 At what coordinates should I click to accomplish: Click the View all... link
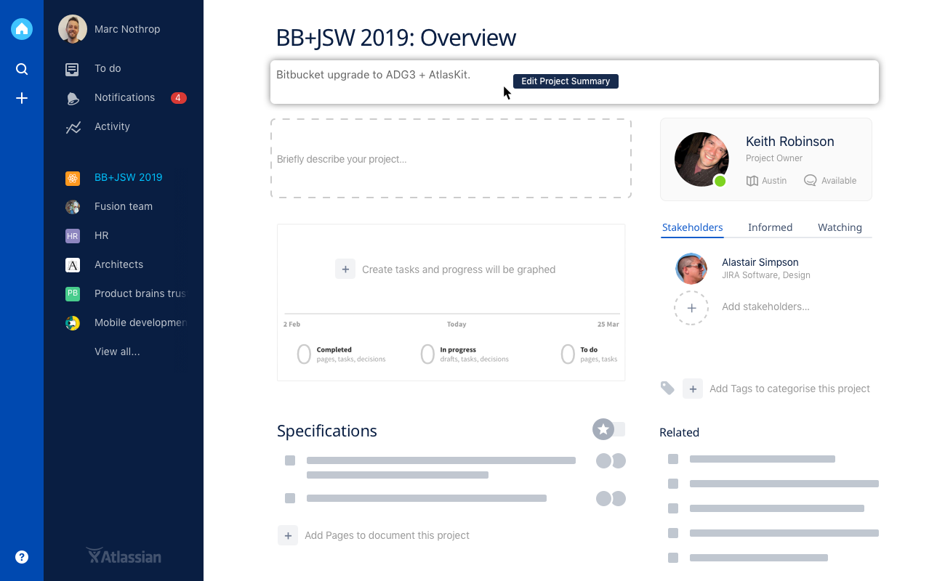click(x=117, y=352)
